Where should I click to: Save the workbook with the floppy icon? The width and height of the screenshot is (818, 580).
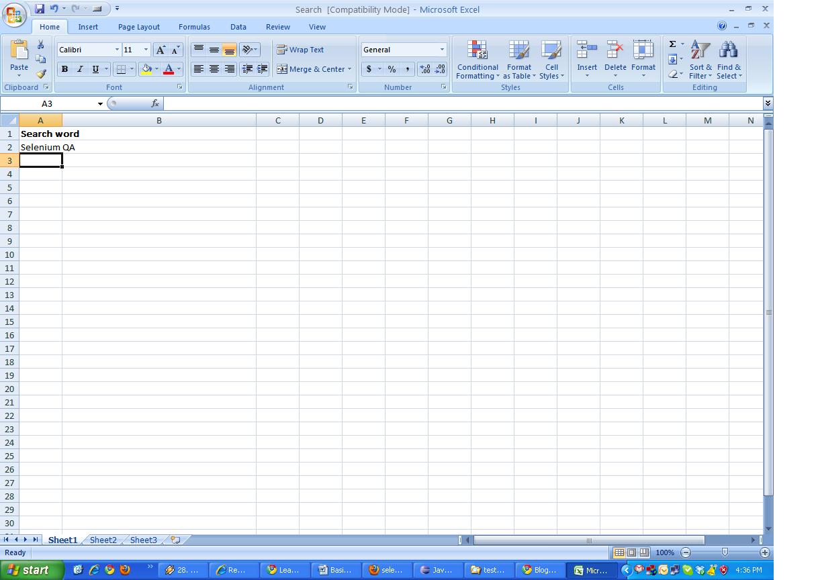[x=40, y=9]
